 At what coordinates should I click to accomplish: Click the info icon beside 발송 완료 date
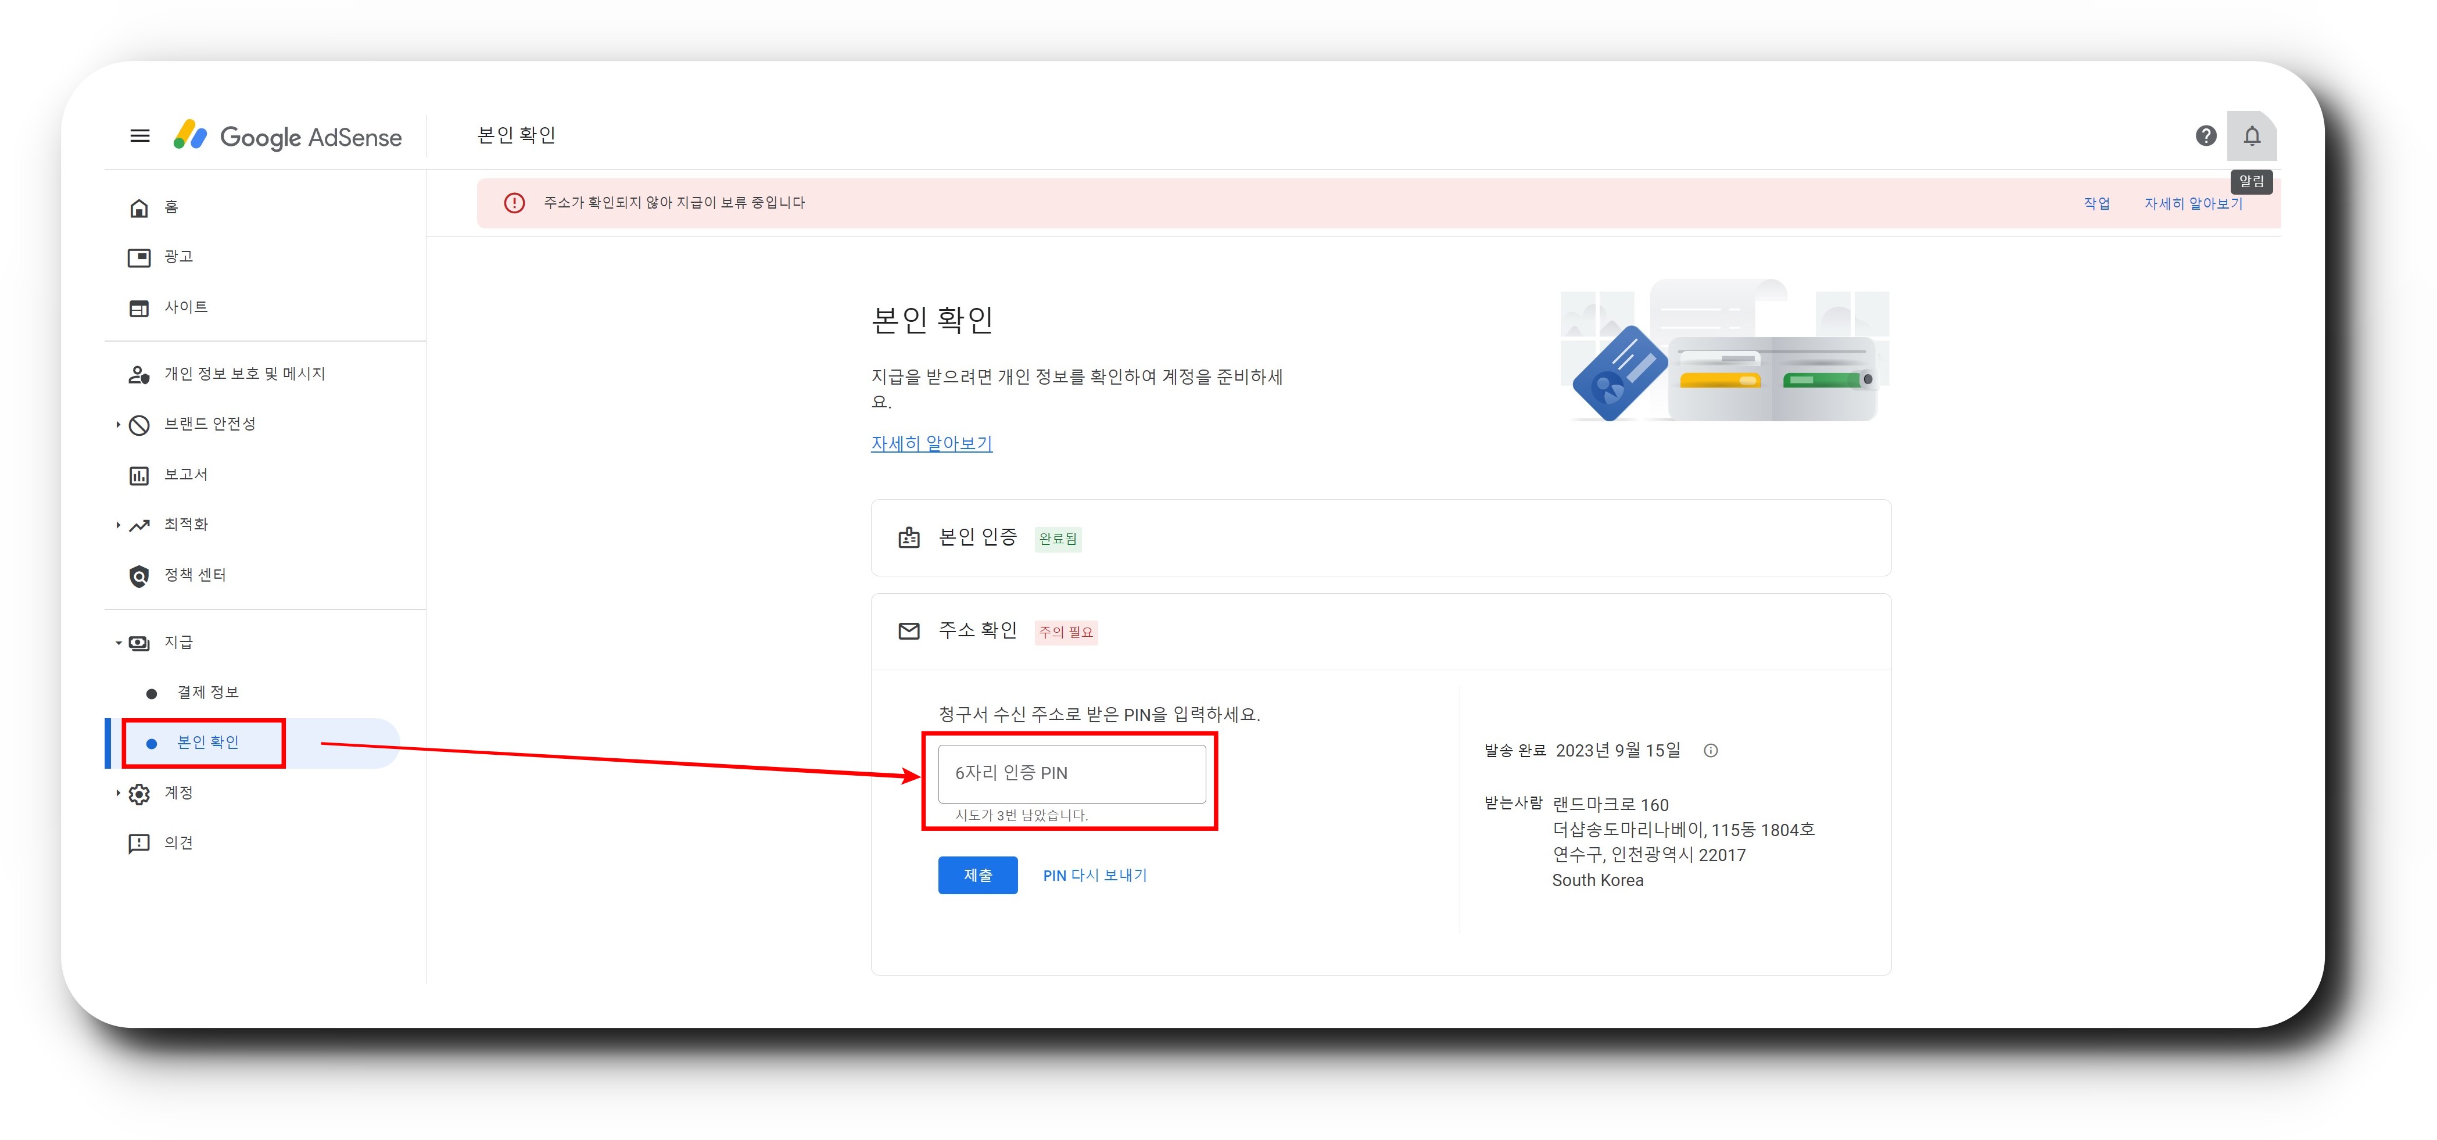click(x=1711, y=750)
